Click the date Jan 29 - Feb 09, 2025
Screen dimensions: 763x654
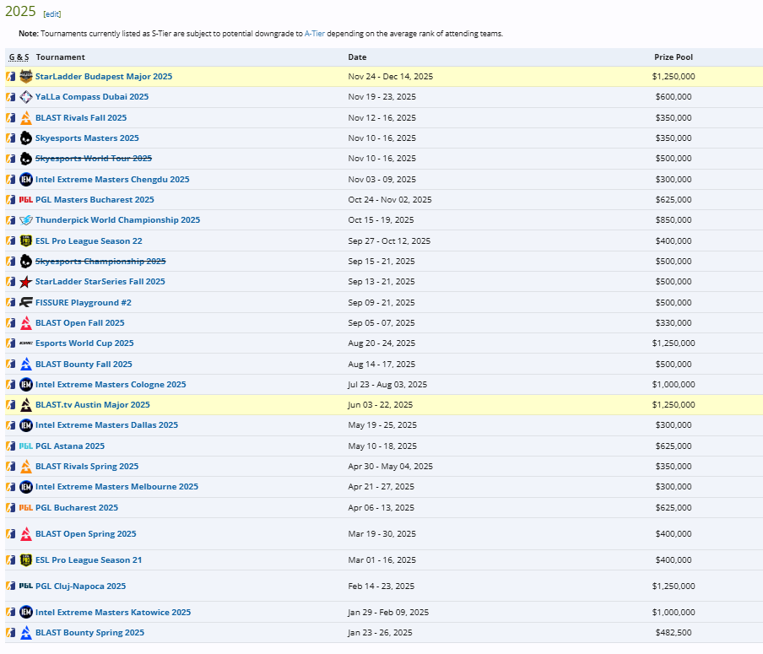click(x=388, y=612)
